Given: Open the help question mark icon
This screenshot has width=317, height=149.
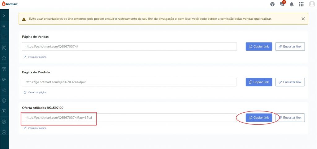Looking at the screenshot, I should click(272, 4).
